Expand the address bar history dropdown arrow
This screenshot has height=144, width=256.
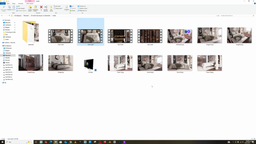click(217, 16)
